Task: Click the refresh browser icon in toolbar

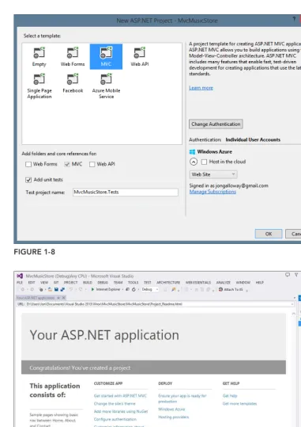Action: 134,289
